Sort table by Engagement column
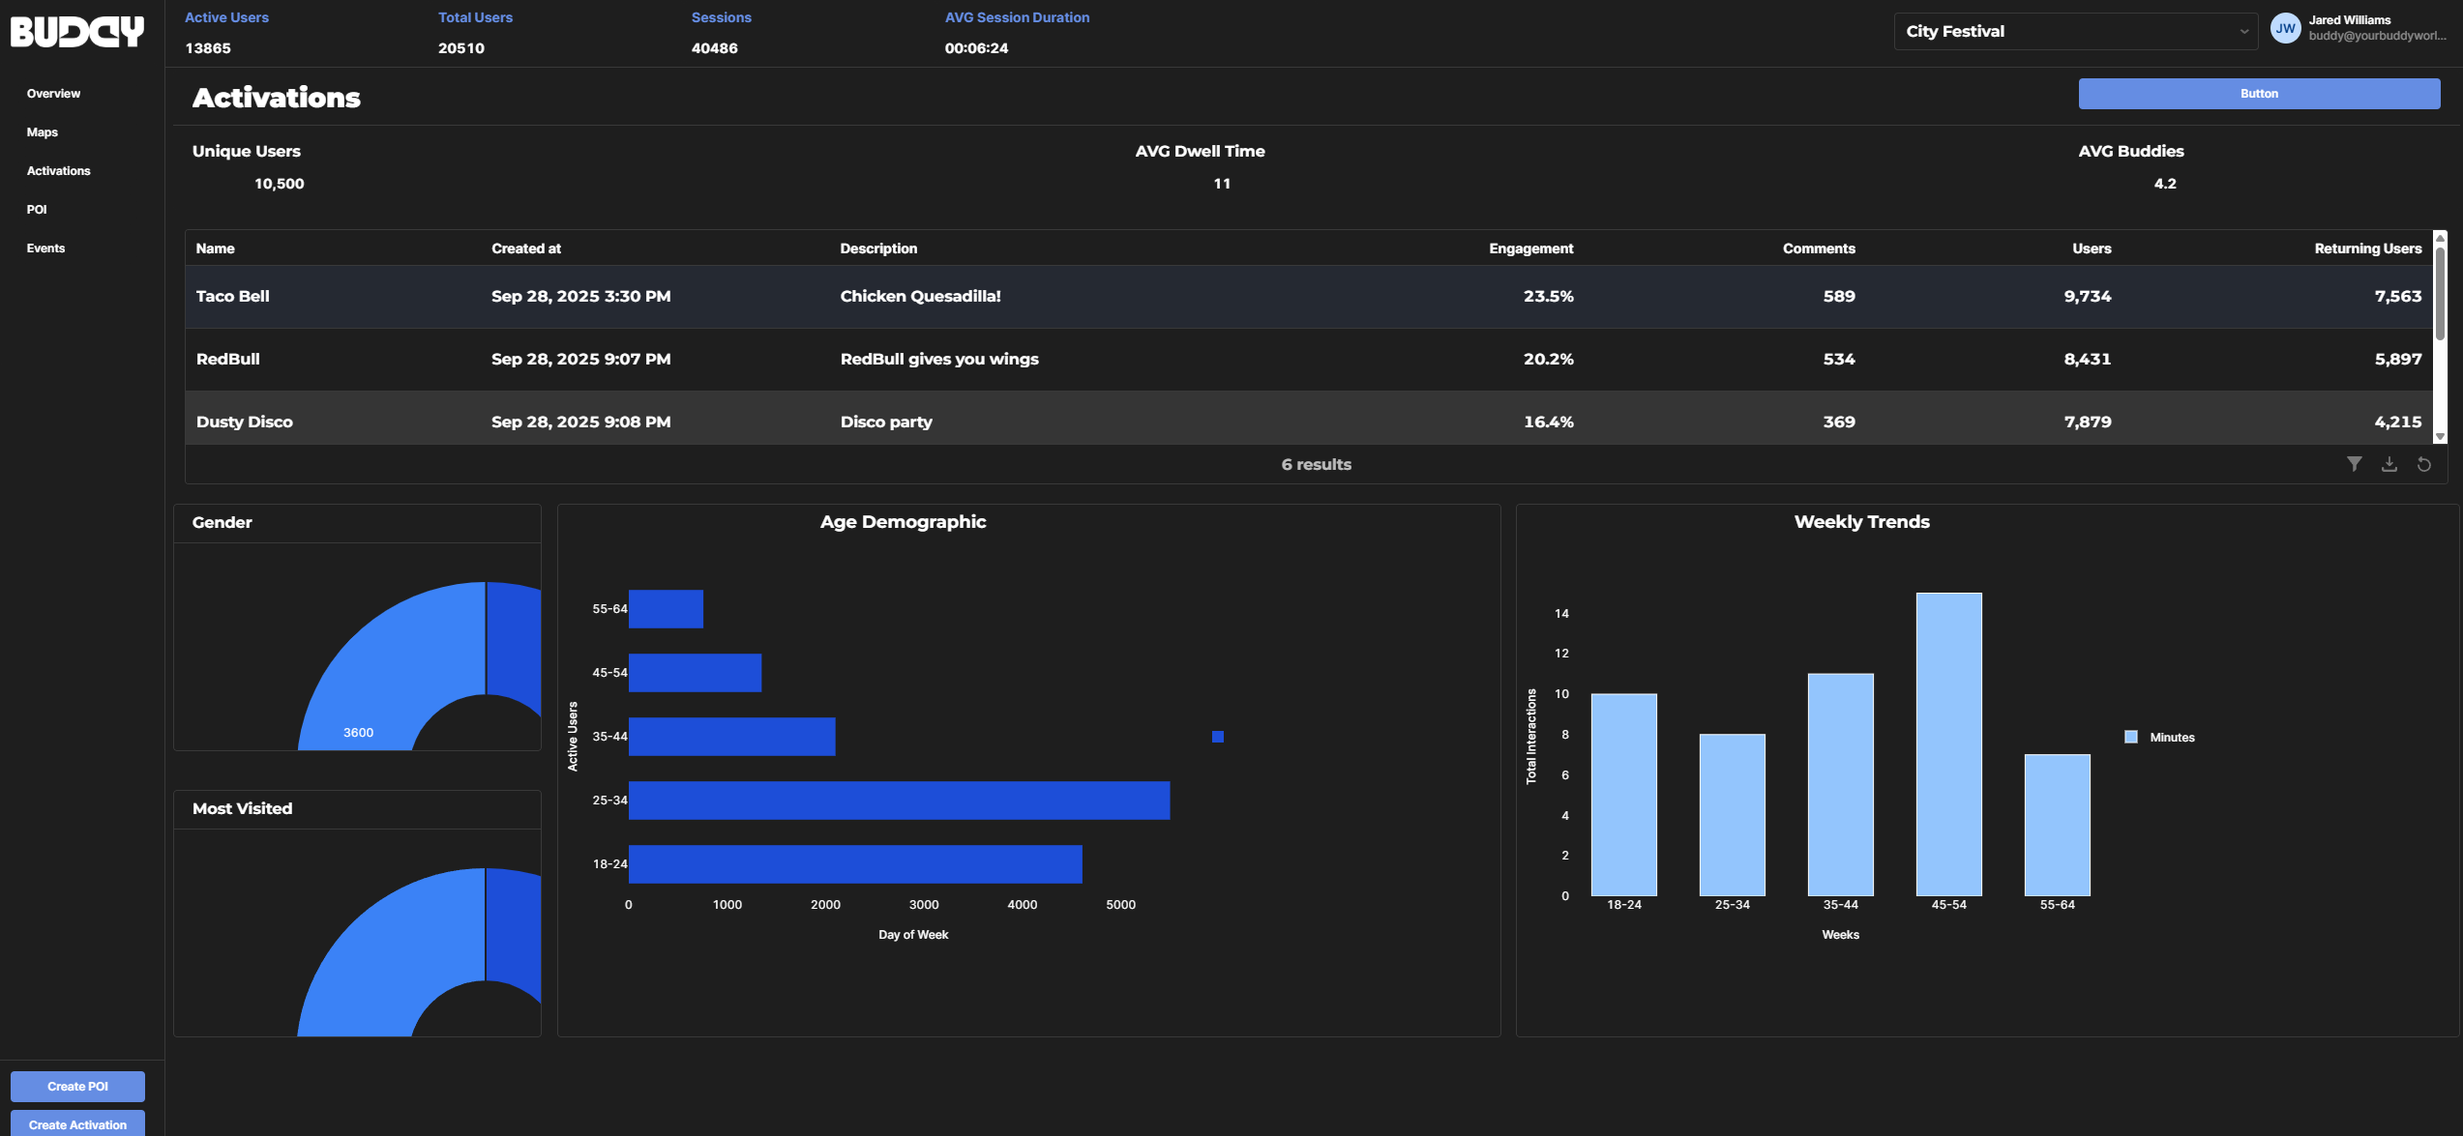2463x1136 pixels. pos(1530,248)
